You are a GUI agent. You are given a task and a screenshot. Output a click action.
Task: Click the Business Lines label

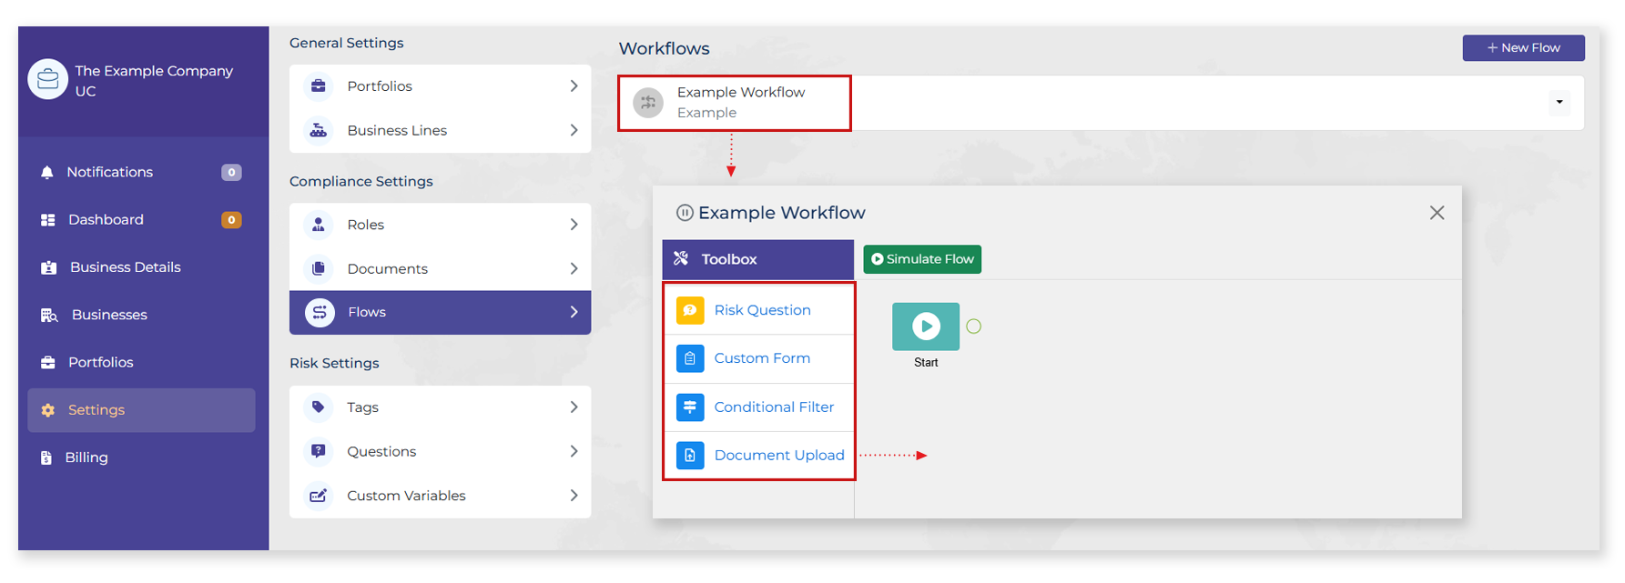[x=397, y=130]
